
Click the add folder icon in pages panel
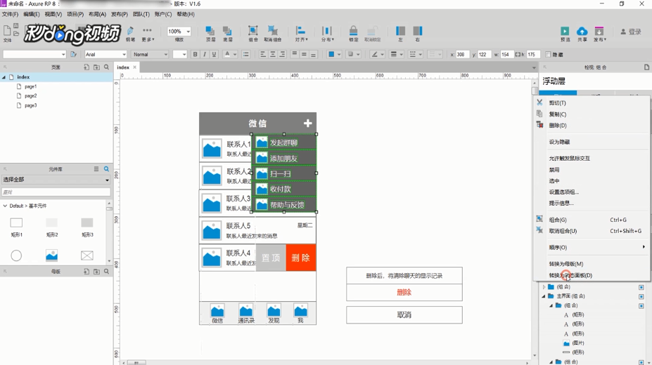pyautogui.click(x=96, y=67)
